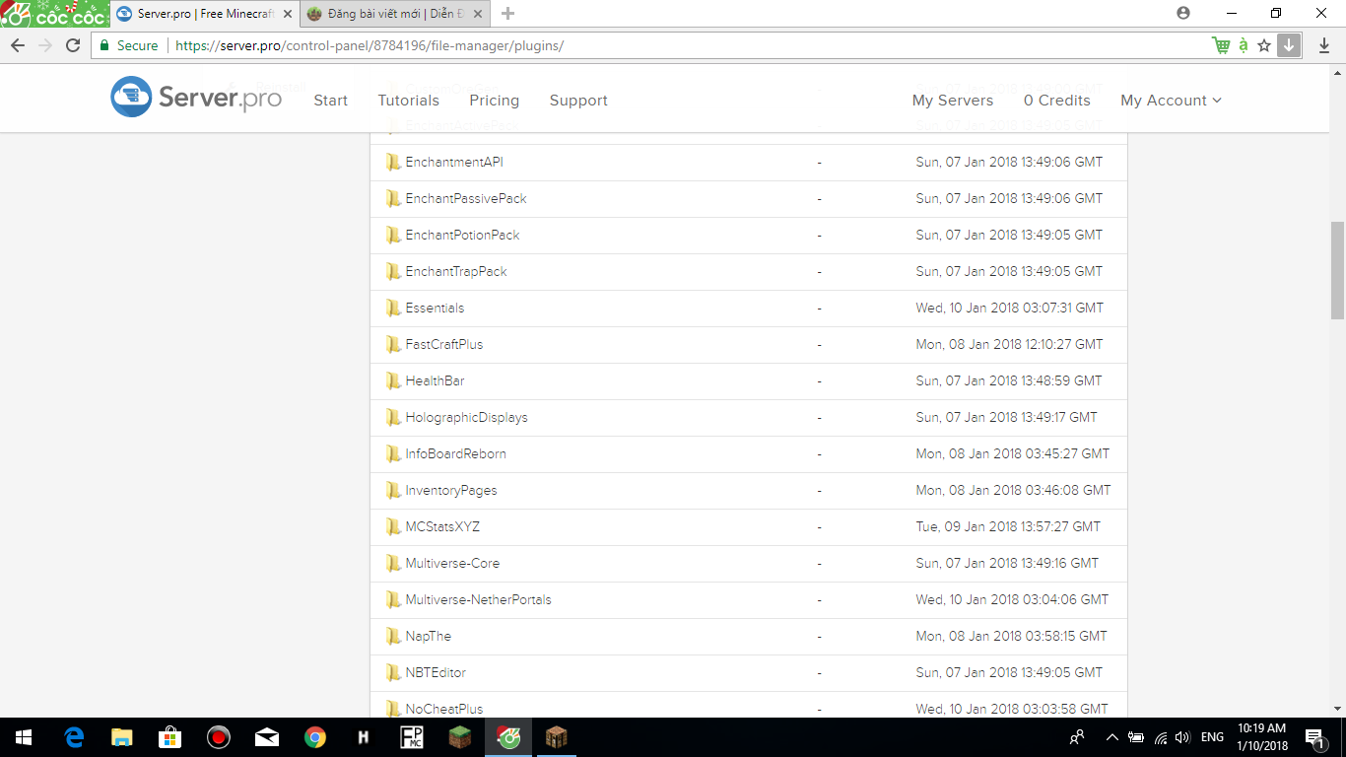Open My Servers
Screen dimensions: 1346x757
(x=953, y=101)
